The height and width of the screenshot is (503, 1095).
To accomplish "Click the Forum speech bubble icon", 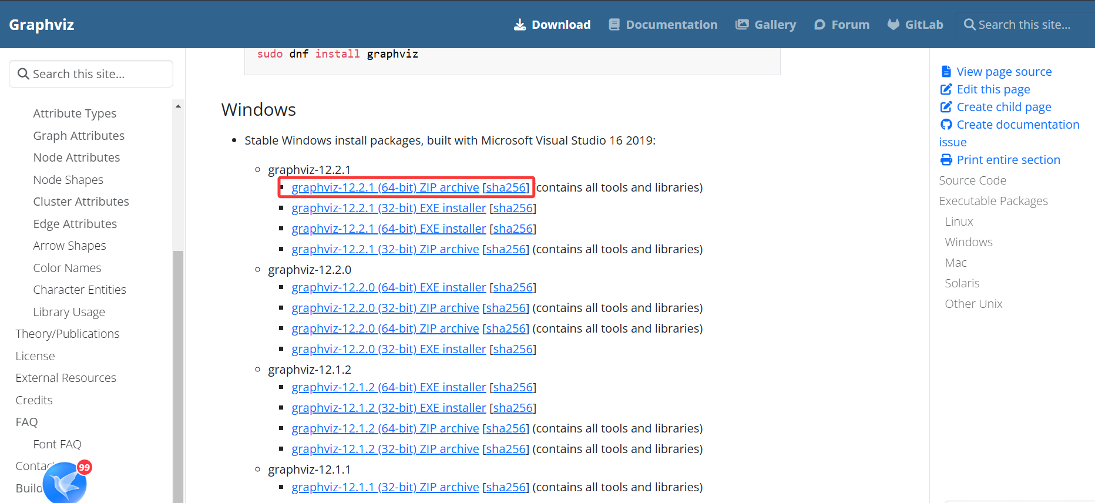I will (x=819, y=25).
